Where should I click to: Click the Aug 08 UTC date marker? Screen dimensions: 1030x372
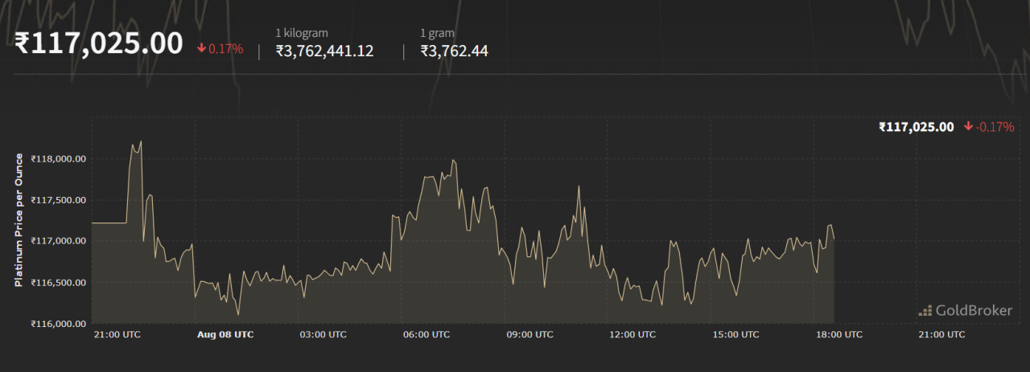[x=225, y=334]
